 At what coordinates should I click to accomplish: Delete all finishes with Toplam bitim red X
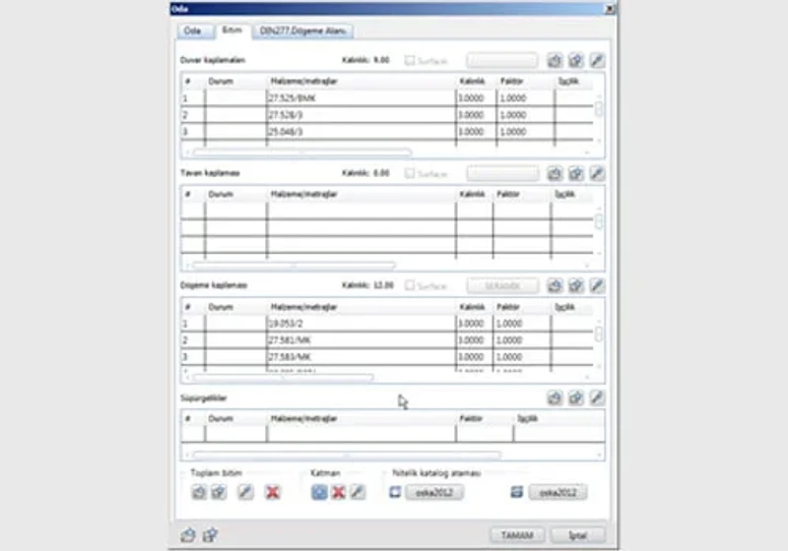(273, 492)
